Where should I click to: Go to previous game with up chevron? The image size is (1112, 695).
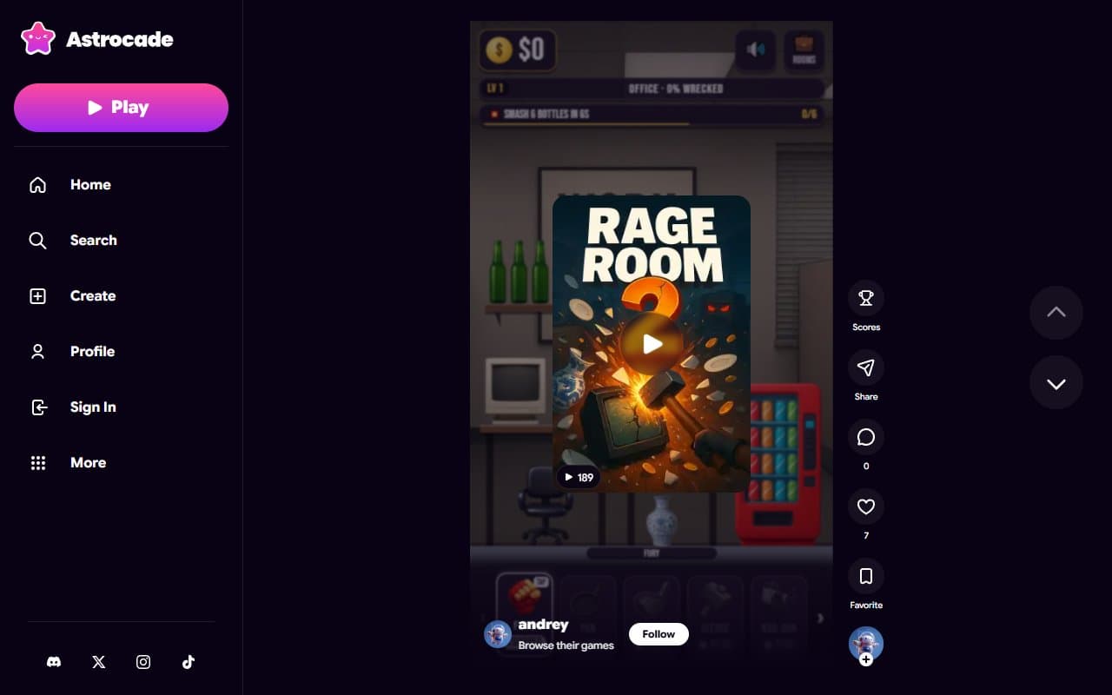pyautogui.click(x=1056, y=313)
